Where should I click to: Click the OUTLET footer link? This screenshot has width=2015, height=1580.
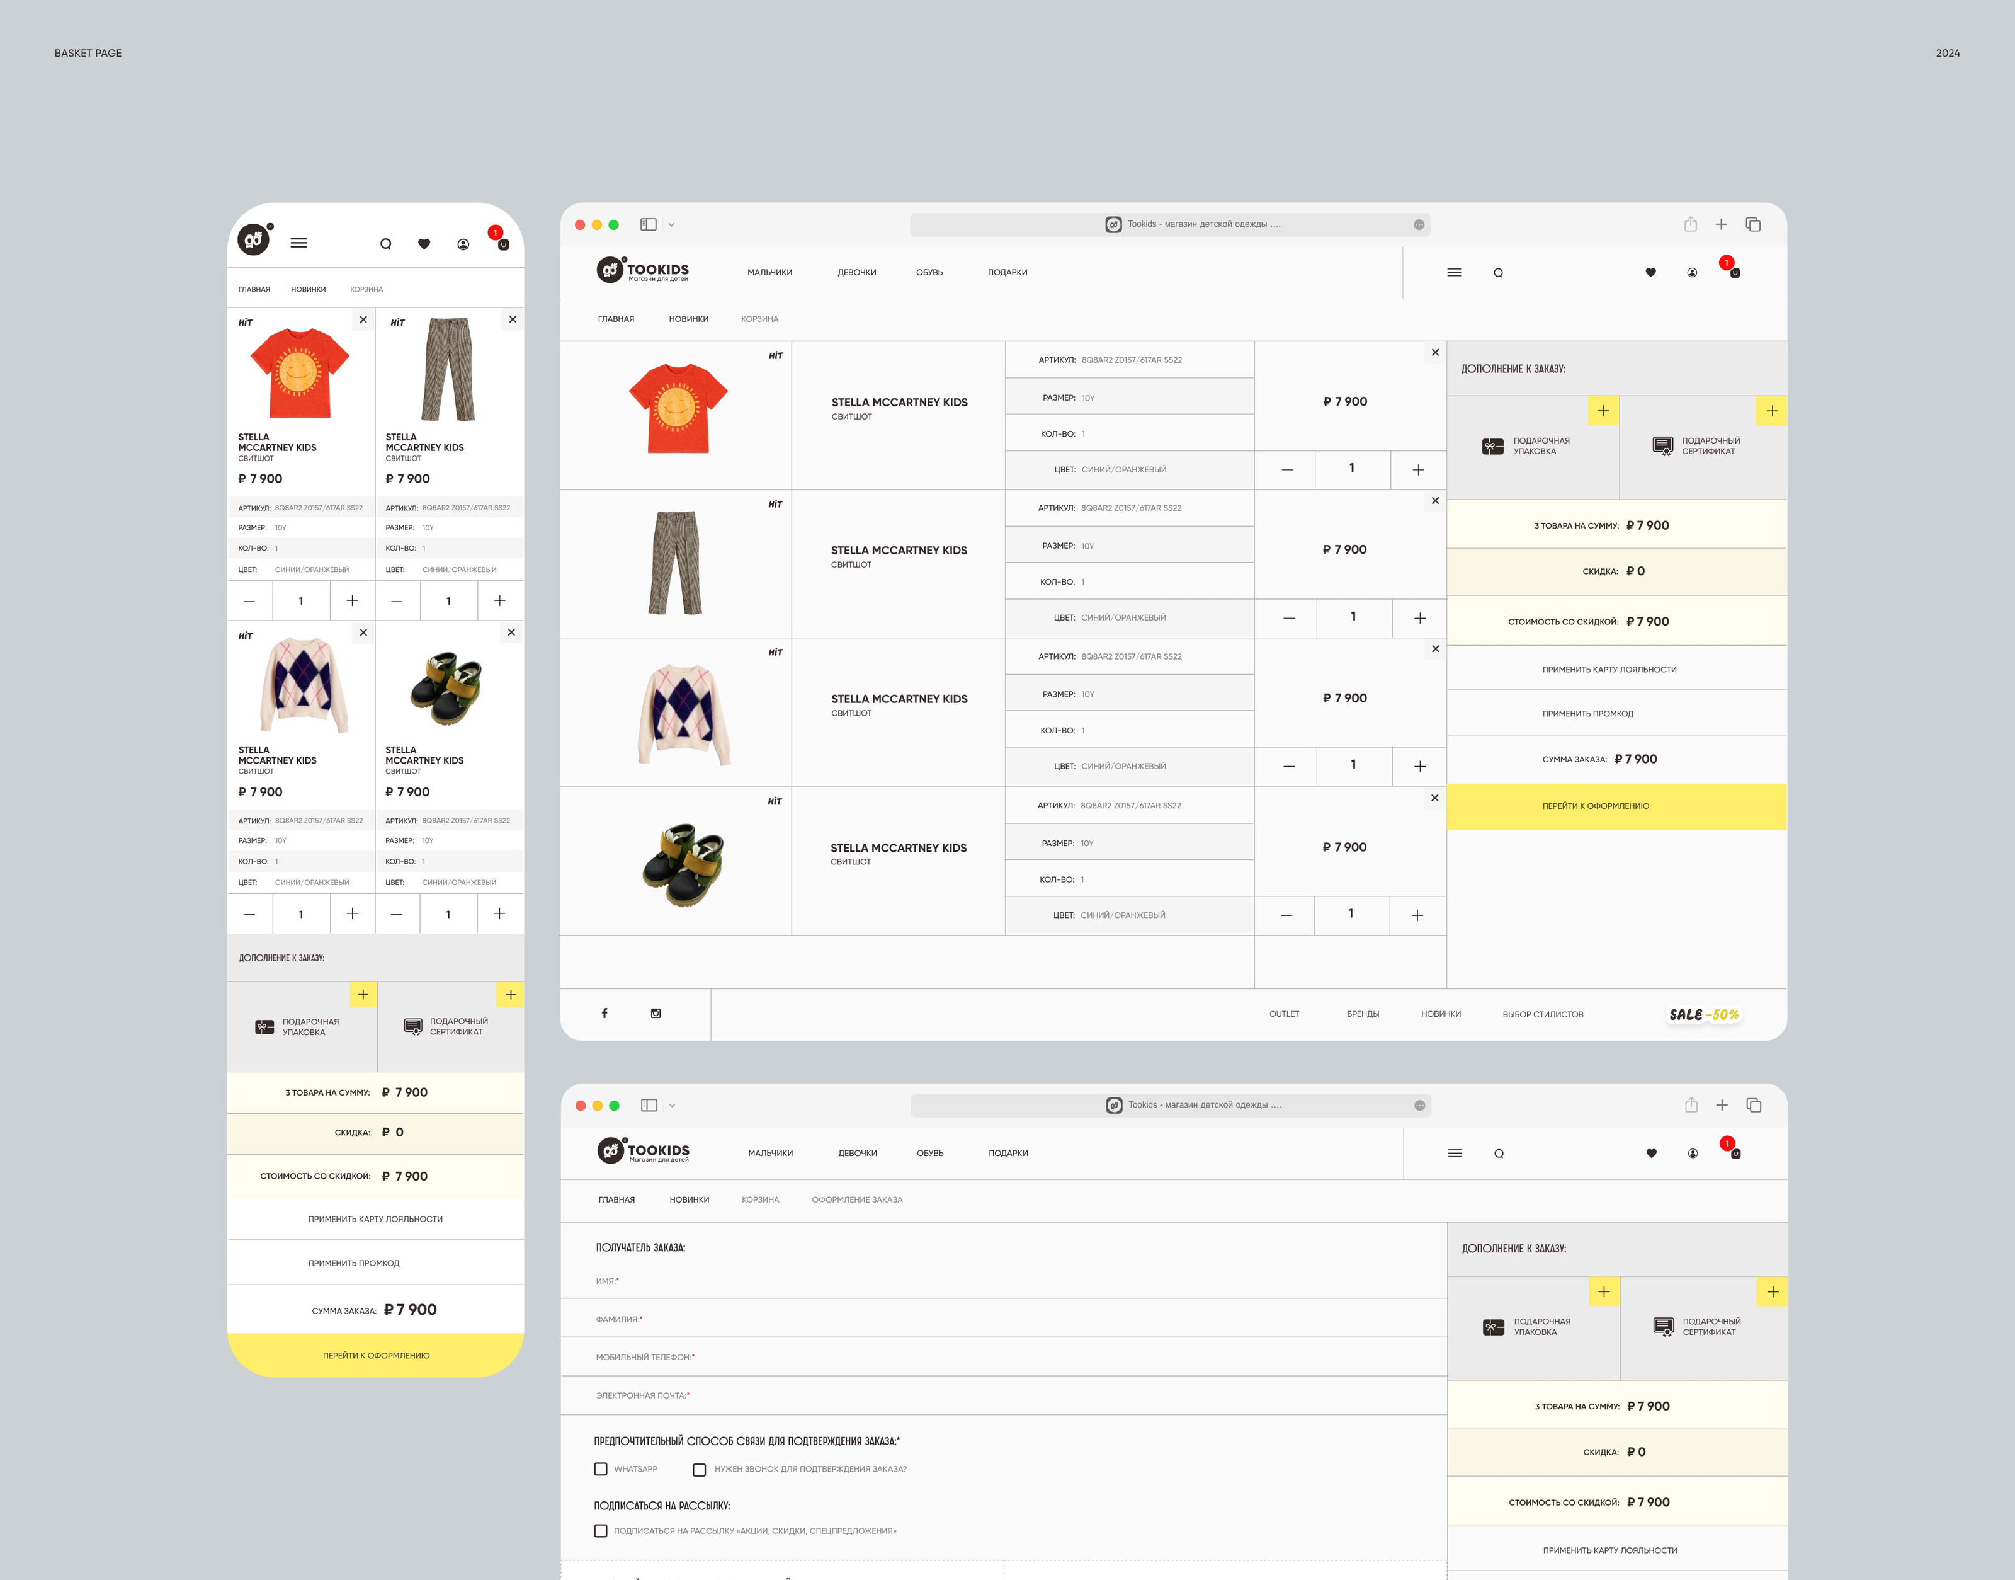pyautogui.click(x=1283, y=1015)
